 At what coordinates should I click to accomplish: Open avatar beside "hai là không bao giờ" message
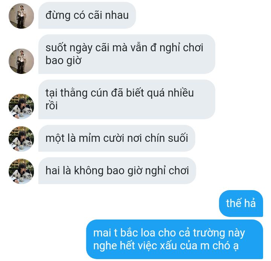click(x=21, y=171)
